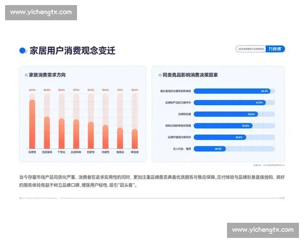The height and width of the screenshot is (243, 304).
Task: Click the 名人代言、推荐 row label
Action: [x=182, y=149]
